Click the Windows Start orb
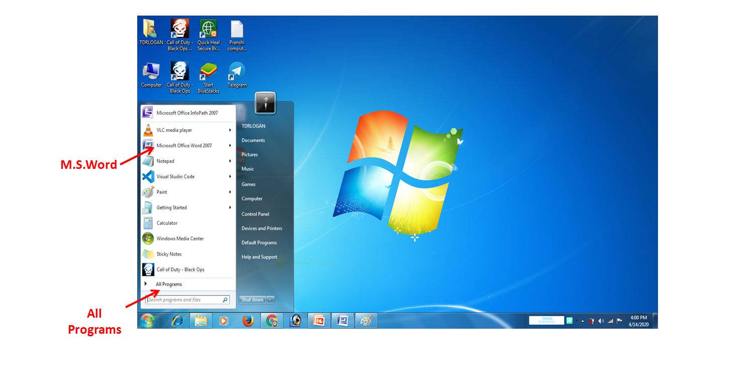The image size is (754, 386). [x=147, y=321]
